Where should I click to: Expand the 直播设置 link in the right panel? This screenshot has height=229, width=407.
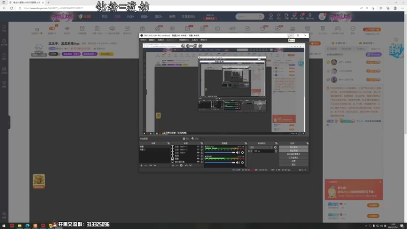coord(367,43)
